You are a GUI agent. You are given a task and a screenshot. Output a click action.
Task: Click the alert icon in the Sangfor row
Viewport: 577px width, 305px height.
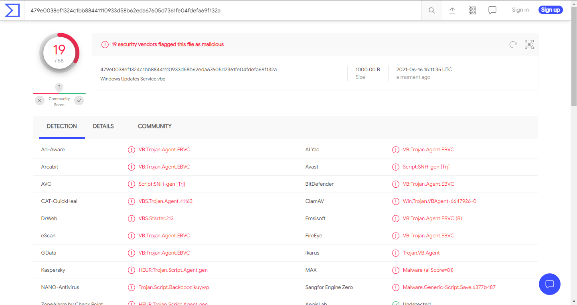[396, 287]
